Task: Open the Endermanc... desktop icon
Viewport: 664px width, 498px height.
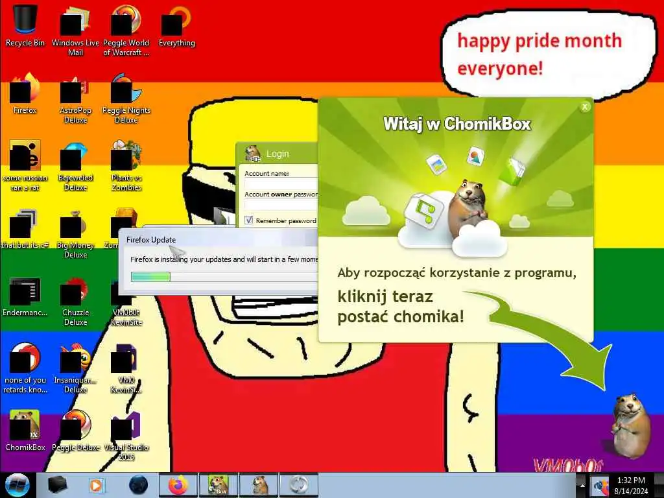Action: tap(25, 296)
